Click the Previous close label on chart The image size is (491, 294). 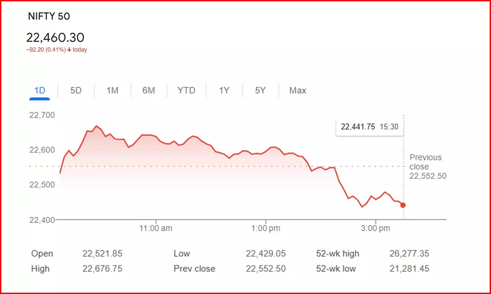[426, 162]
